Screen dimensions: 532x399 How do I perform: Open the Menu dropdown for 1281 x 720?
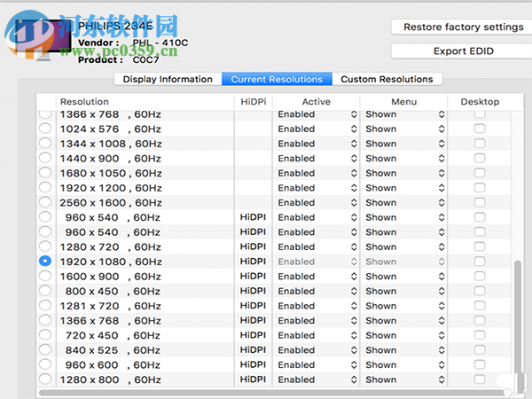[x=404, y=306]
